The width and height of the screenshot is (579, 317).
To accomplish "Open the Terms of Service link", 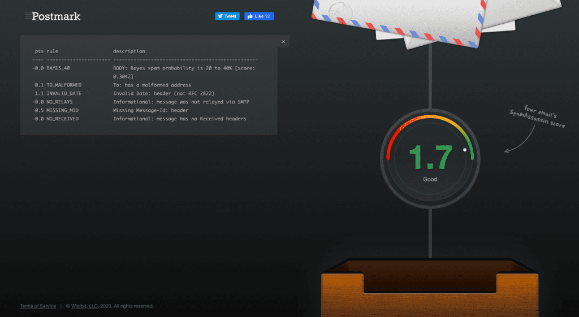I will (38, 306).
